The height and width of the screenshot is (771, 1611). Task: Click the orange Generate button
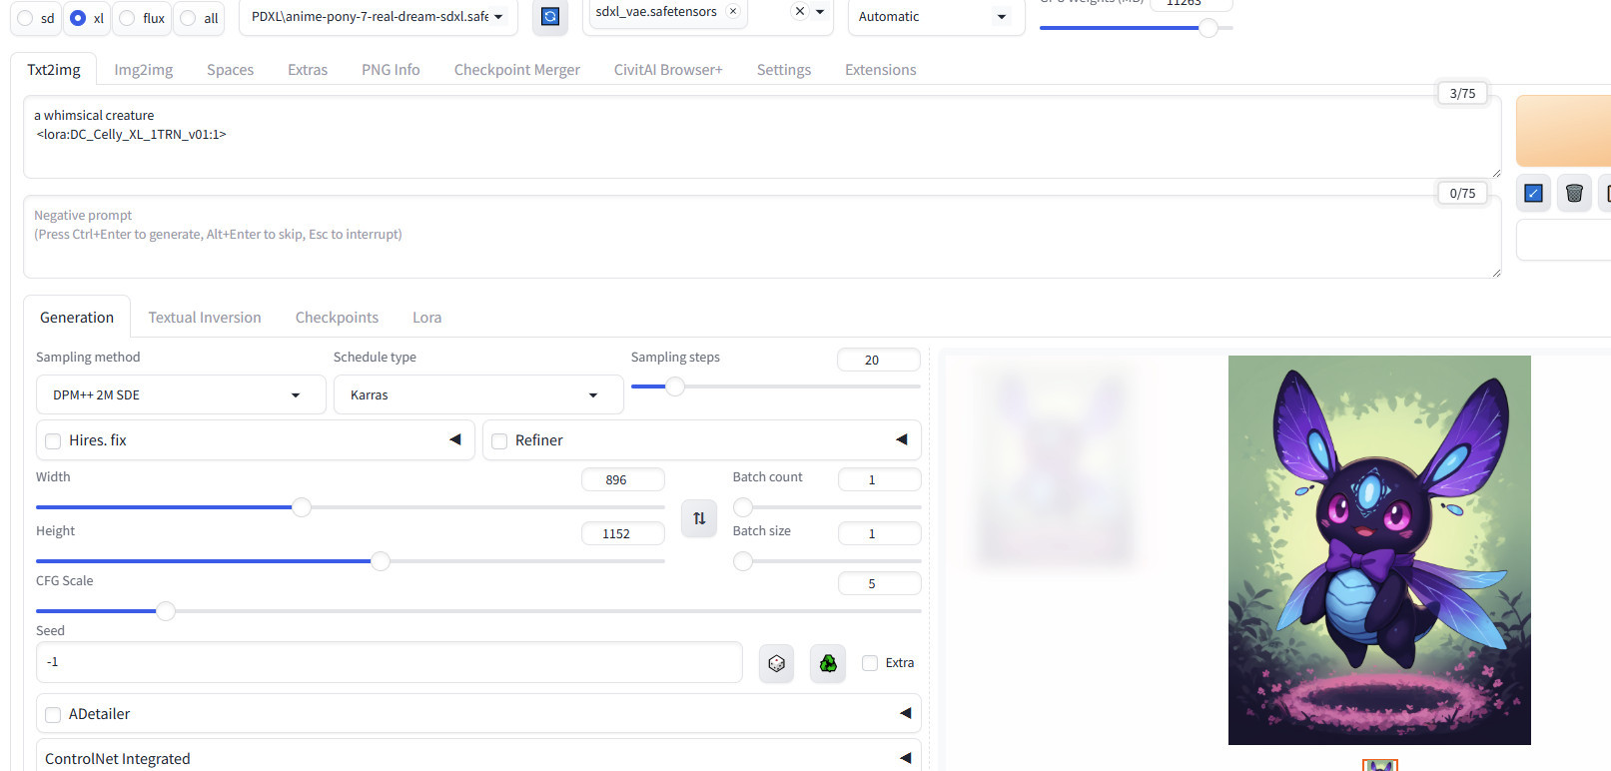point(1563,131)
